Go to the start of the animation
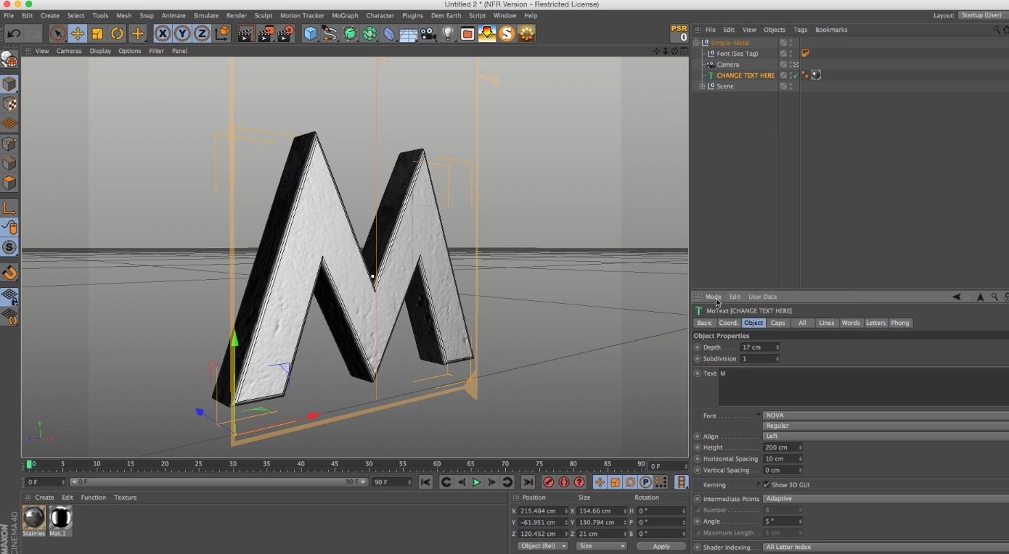The width and height of the screenshot is (1009, 554). (425, 482)
